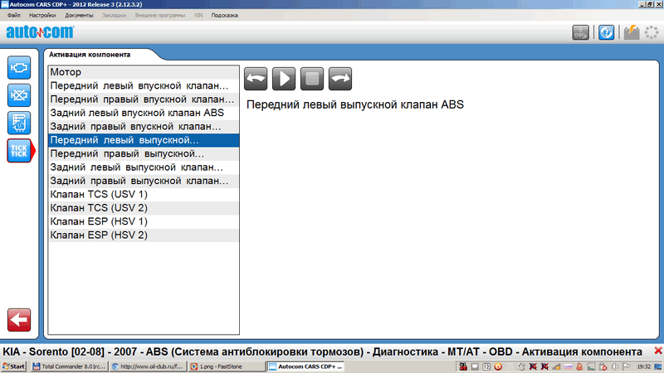Select Клапан TCS (USV 2)
The image size is (664, 373).
point(144,208)
